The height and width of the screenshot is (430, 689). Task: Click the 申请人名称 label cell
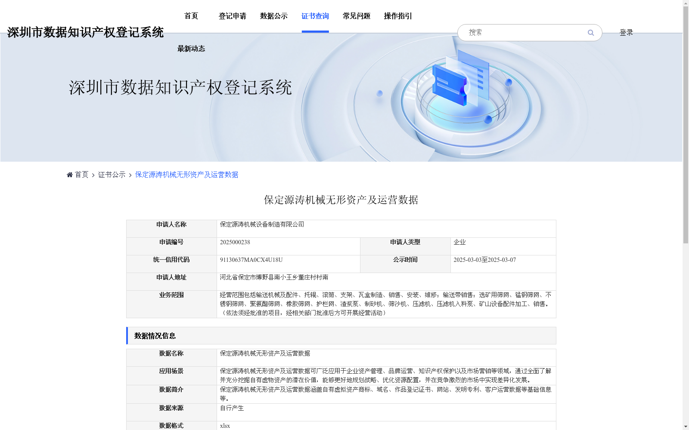pyautogui.click(x=171, y=229)
